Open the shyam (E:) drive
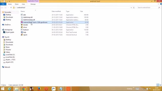Image resolution: width=162 pixels, height=91 pixels. [x=10, y=60]
